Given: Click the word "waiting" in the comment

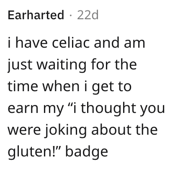Looking at the screenshot, I should coord(62,64).
